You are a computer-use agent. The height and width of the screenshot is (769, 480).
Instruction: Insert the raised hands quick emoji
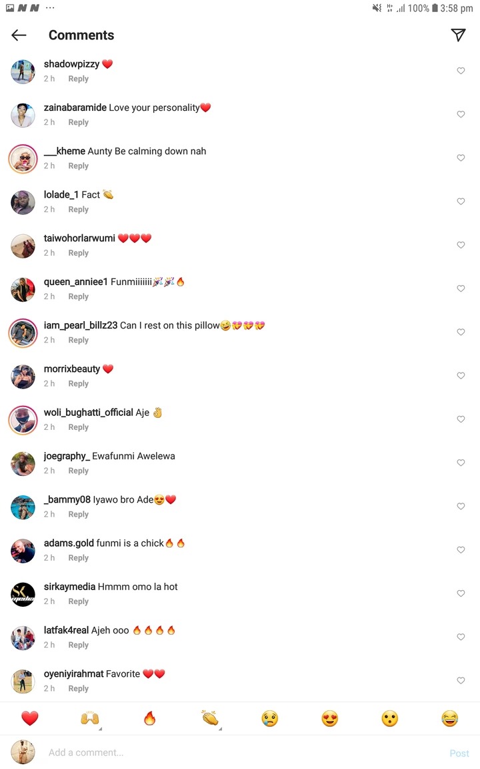[x=89, y=718]
